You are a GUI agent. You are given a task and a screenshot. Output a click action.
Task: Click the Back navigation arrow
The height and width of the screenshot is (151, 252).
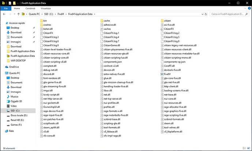point(4,14)
